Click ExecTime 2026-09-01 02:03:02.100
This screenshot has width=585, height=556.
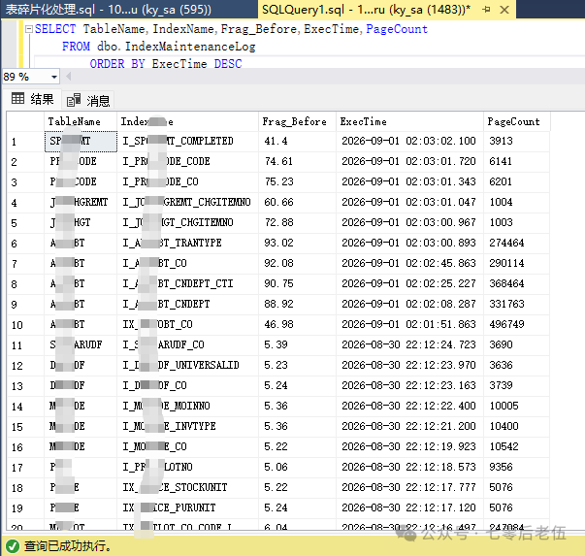coord(408,141)
